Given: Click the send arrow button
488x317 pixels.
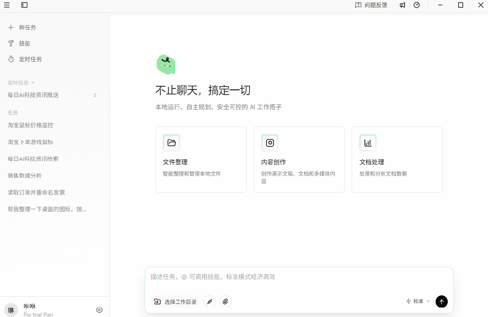Looking at the screenshot, I should 441,301.
